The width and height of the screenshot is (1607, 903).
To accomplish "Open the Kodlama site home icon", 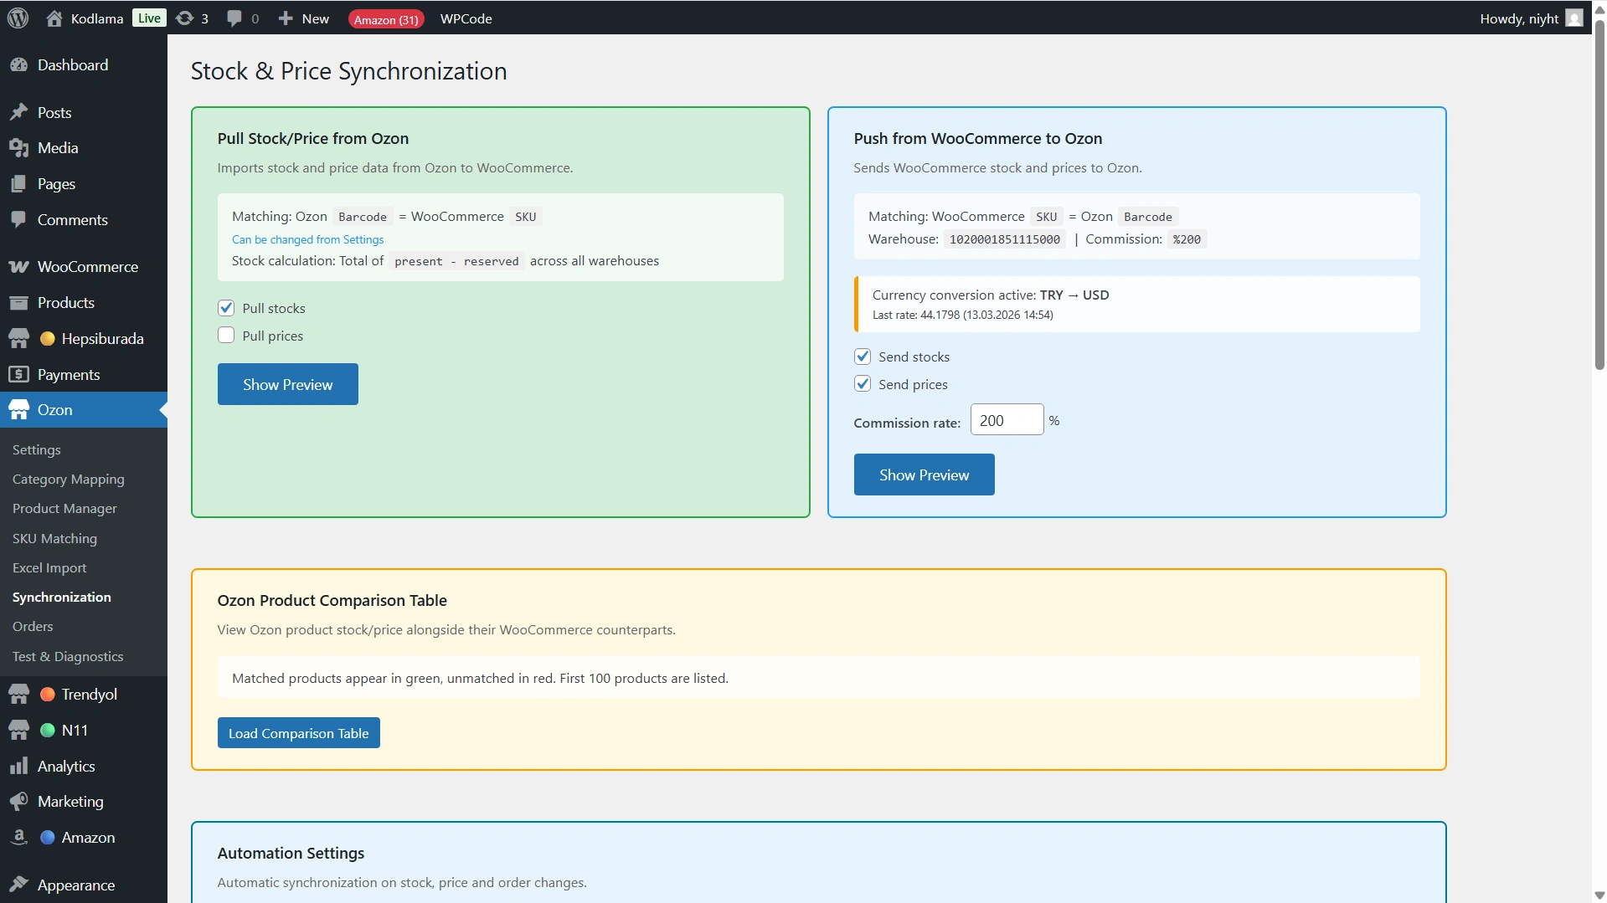I will [x=54, y=18].
